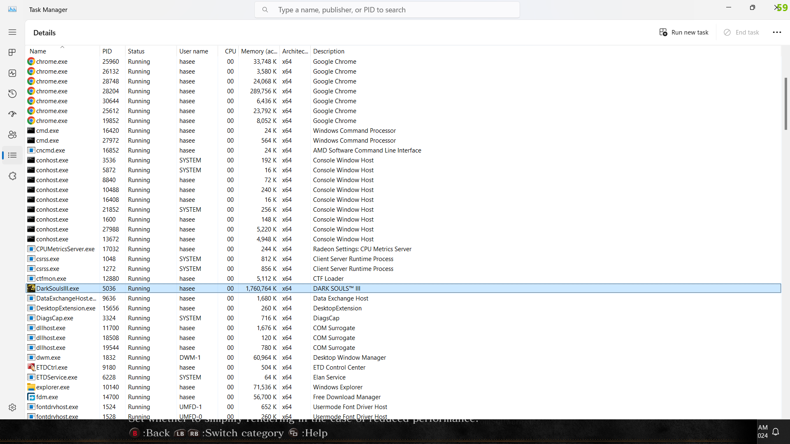Click the vertical scrollbar thumb
The image size is (790, 444).
click(785, 103)
